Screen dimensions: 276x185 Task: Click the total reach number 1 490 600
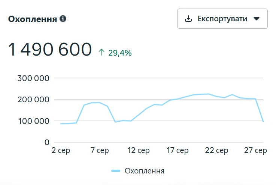pyautogui.click(x=50, y=50)
